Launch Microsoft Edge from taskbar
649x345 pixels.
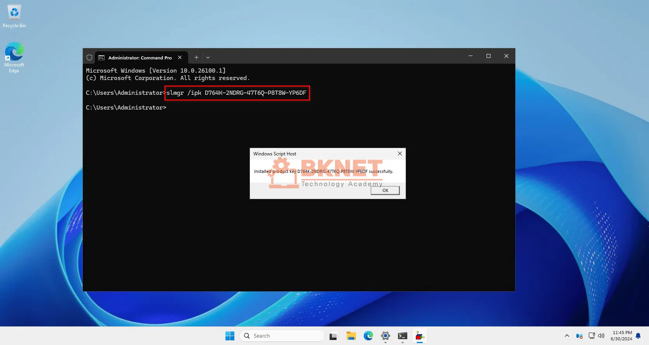point(368,336)
